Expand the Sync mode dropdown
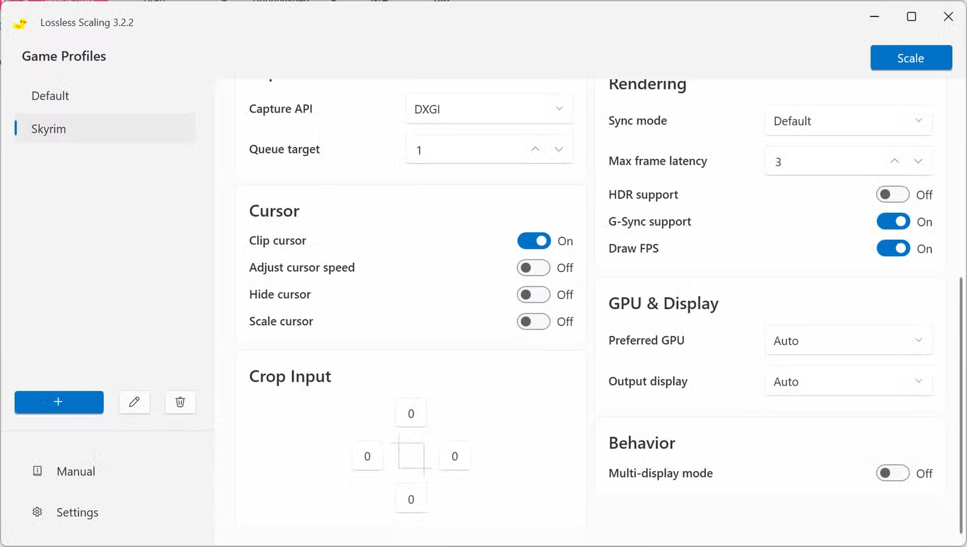Screen dimensions: 967x547 point(849,121)
